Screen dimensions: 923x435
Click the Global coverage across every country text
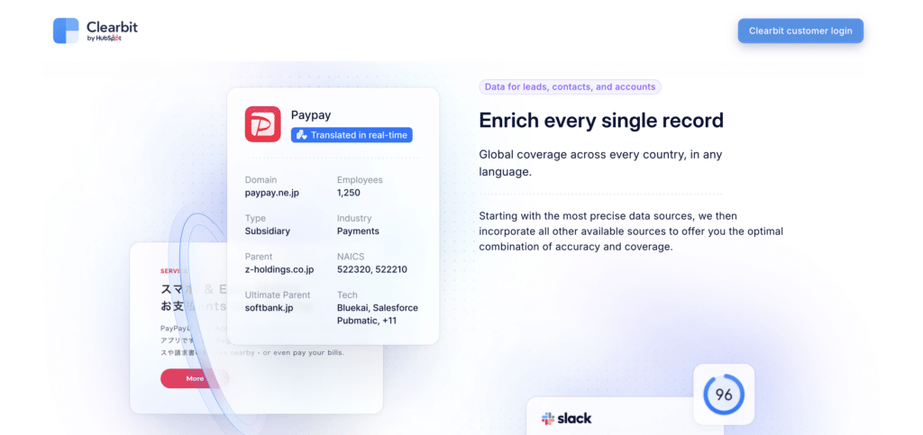[x=600, y=163]
